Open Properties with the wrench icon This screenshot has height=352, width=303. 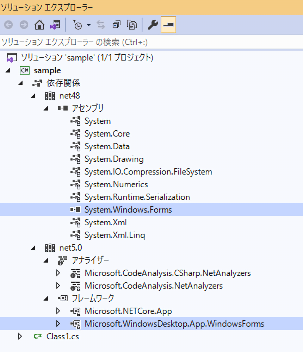tap(152, 25)
